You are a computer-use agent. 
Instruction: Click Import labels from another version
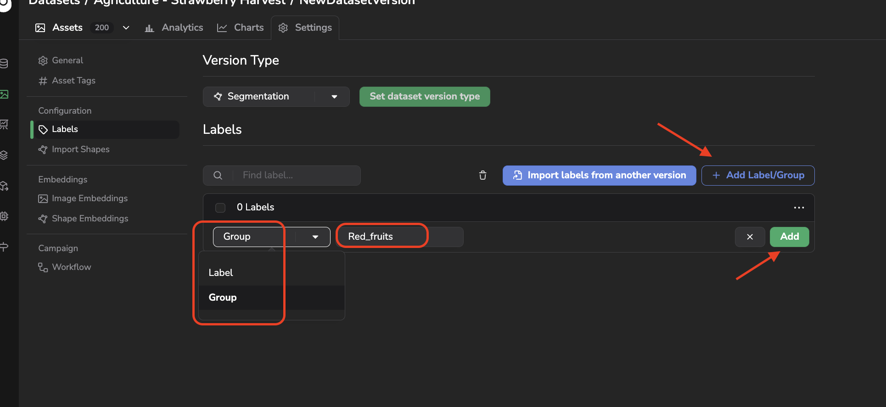click(x=599, y=176)
